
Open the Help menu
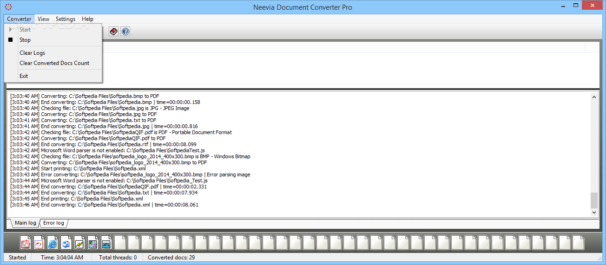[x=87, y=19]
